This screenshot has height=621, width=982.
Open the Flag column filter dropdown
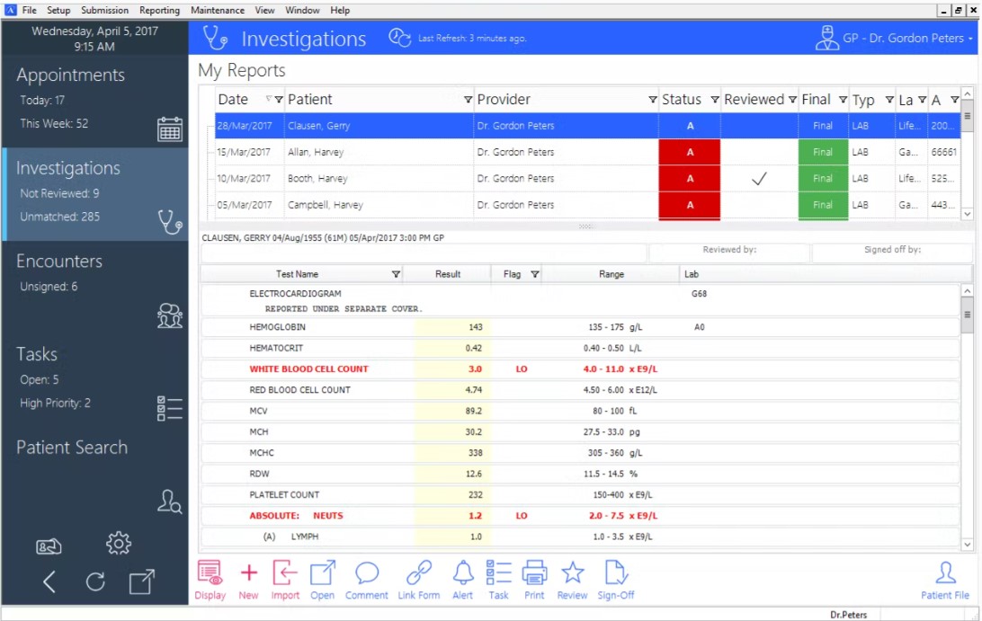coord(534,274)
